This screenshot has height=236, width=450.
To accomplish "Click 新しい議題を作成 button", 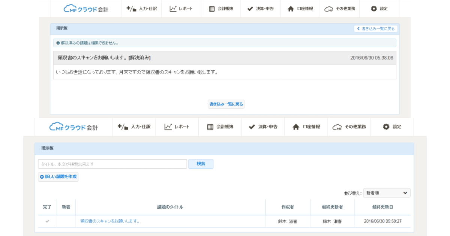I will tap(58, 177).
